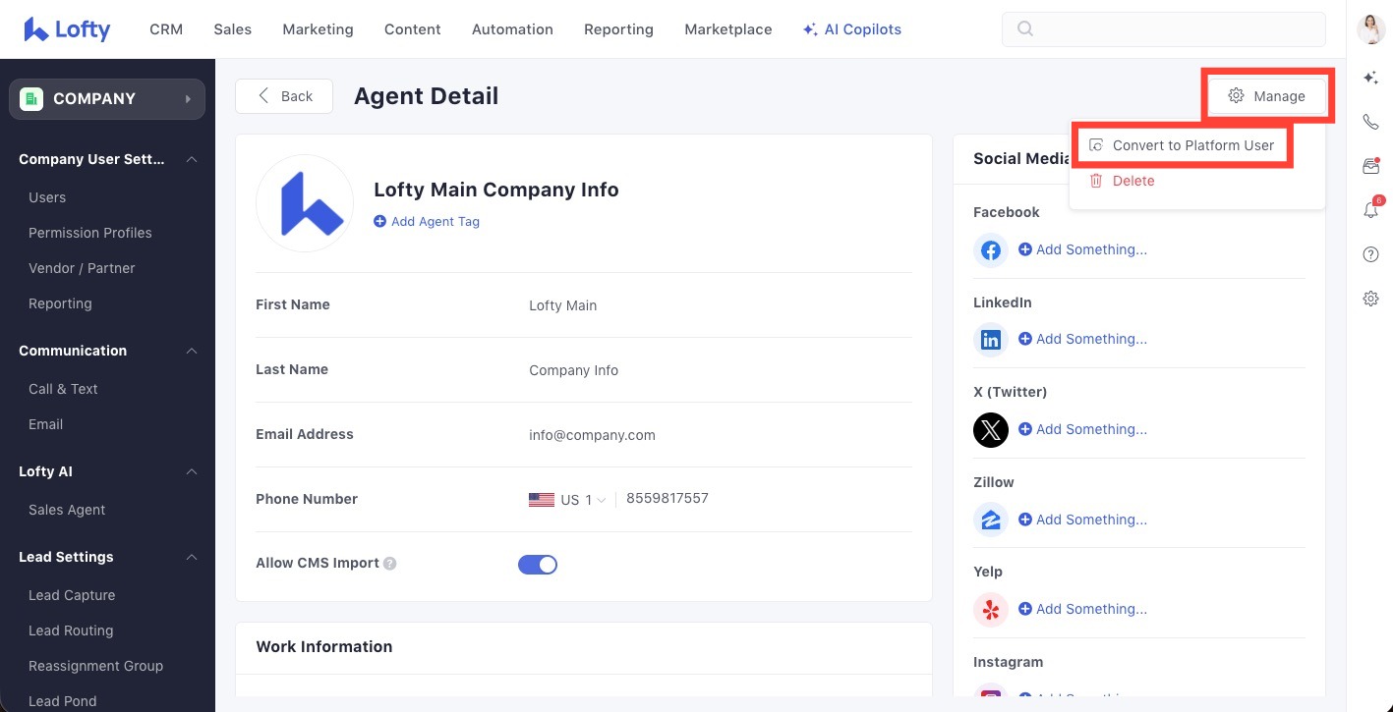Screen dimensions: 1393x712
Task: Add a LinkedIn link
Action: point(1082,339)
